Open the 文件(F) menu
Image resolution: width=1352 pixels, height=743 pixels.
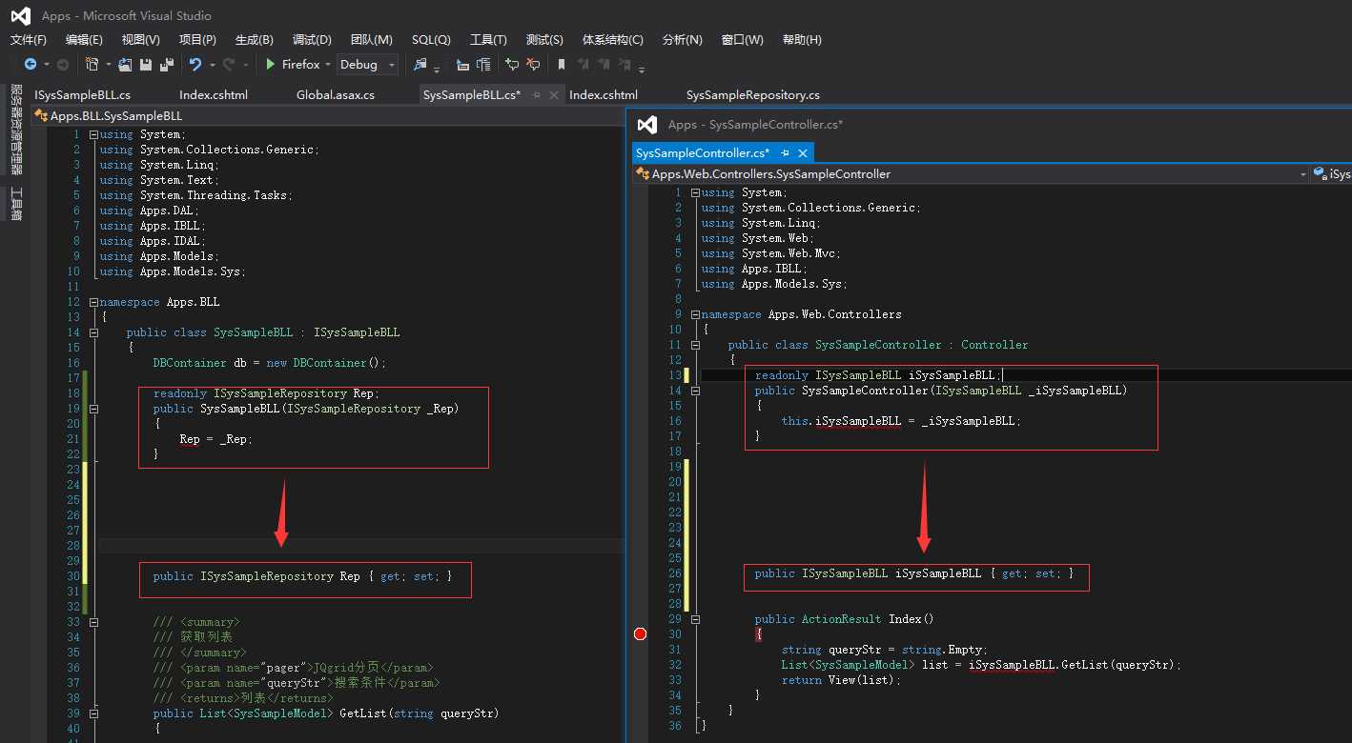point(29,40)
